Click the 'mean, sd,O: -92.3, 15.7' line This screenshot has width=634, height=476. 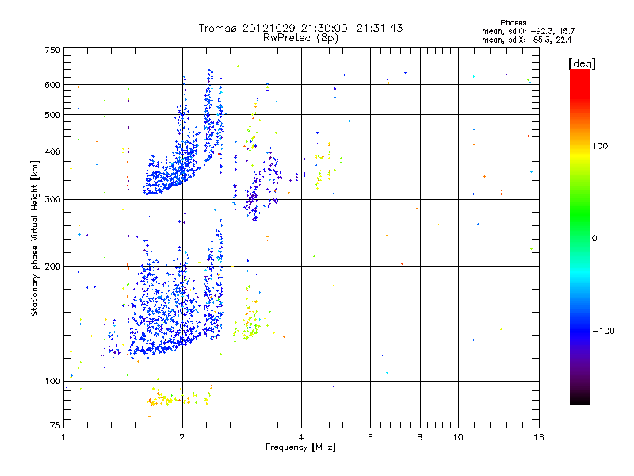(528, 31)
